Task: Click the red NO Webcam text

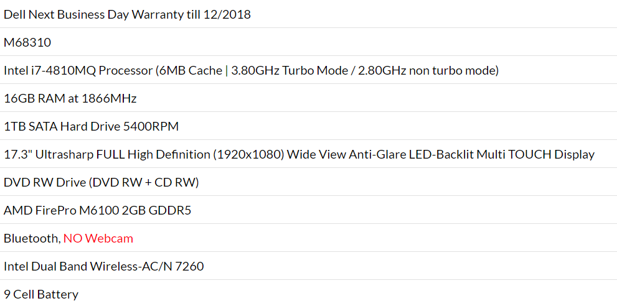Action: [98, 238]
